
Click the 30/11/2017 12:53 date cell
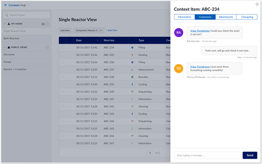tap(86, 77)
